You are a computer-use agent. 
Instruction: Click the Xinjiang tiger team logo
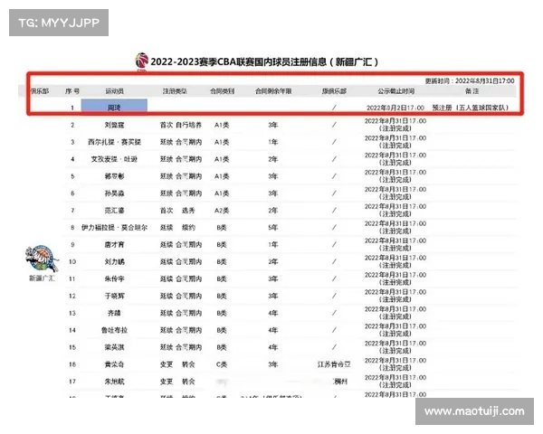click(42, 259)
